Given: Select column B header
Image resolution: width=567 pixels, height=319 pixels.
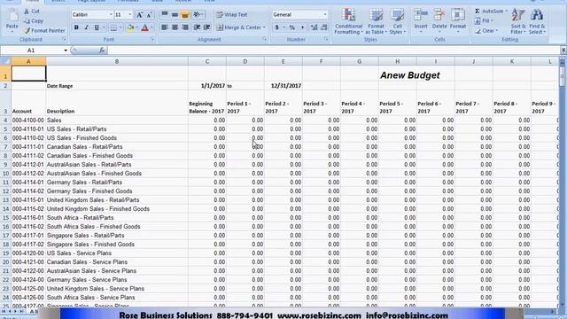Looking at the screenshot, I should tap(117, 61).
